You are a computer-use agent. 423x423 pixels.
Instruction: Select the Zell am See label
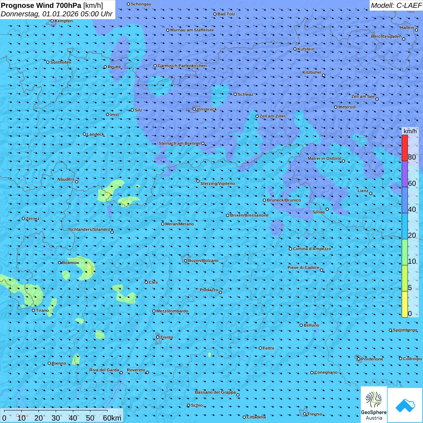coord(363,96)
